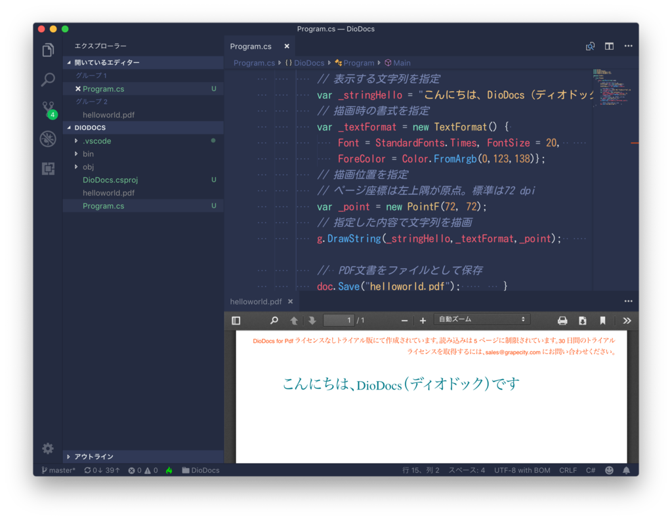This screenshot has width=672, height=520.
Task: Download the PDF document
Action: click(583, 321)
